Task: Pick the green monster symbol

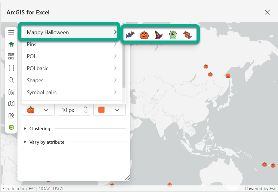Action: [x=172, y=34]
